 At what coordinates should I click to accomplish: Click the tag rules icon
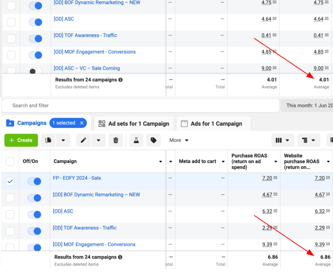point(153,140)
